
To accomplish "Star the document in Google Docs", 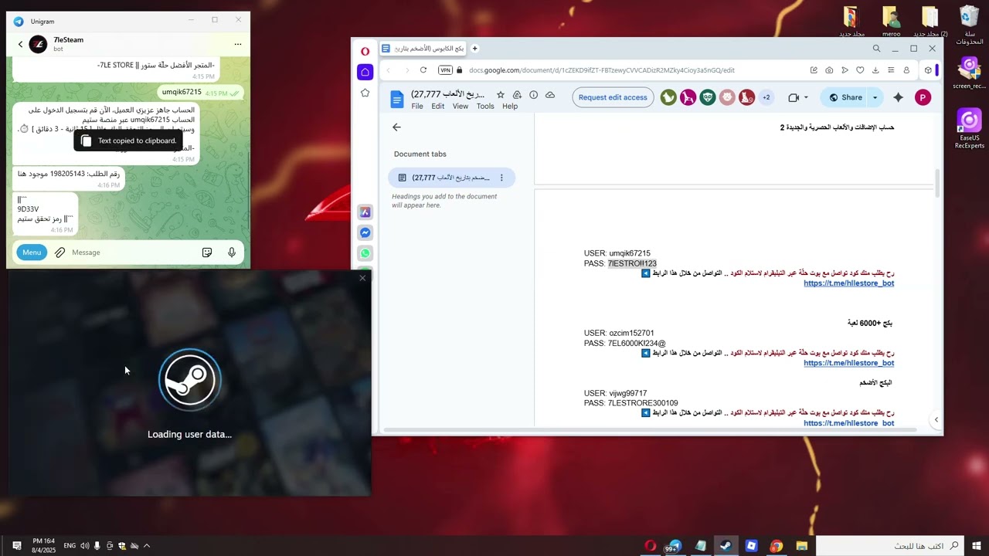I will [x=501, y=95].
